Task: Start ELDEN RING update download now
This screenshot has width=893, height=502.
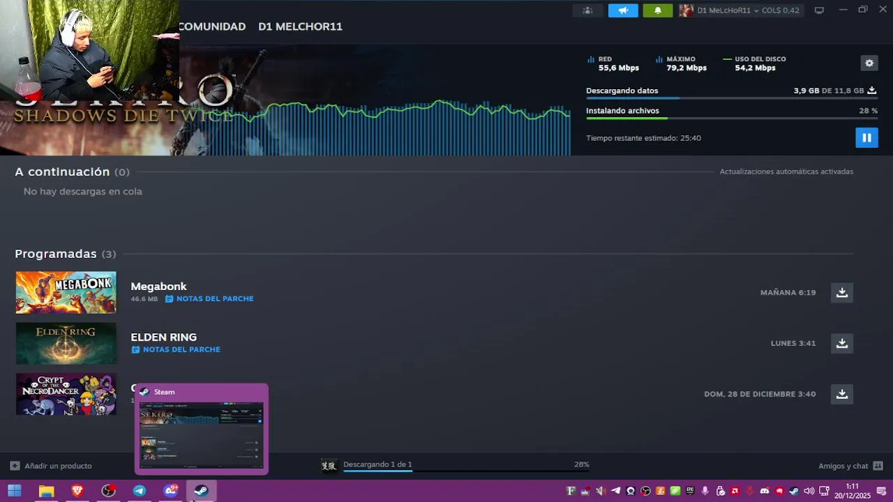Action: 842,343
